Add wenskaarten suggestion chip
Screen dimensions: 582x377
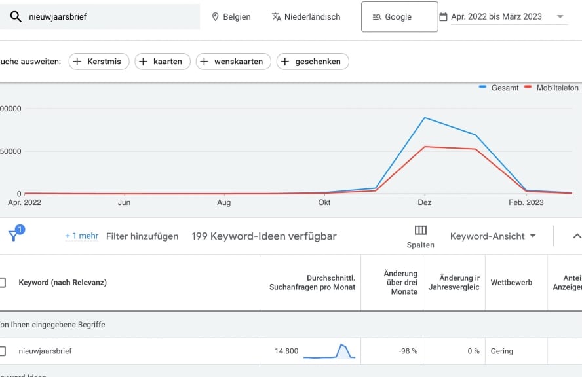pyautogui.click(x=233, y=62)
